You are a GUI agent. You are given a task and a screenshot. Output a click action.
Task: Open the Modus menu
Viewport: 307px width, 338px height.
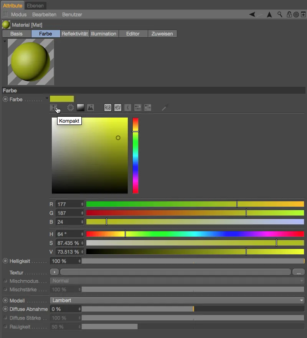[19, 15]
